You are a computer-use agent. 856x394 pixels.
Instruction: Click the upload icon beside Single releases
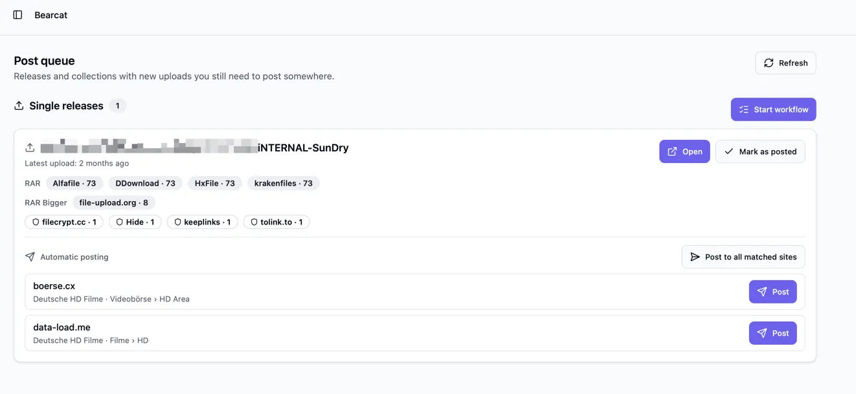19,105
